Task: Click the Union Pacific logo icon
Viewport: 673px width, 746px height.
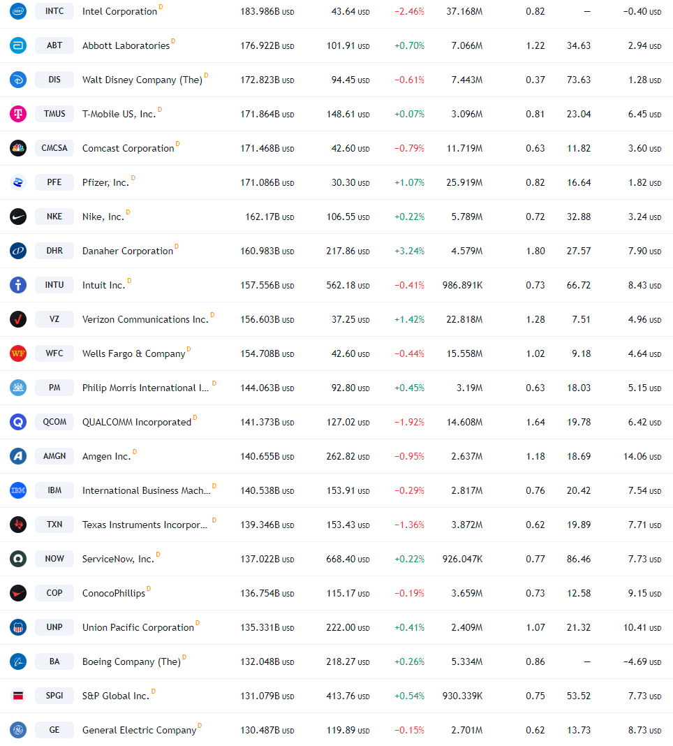Action: tap(18, 627)
